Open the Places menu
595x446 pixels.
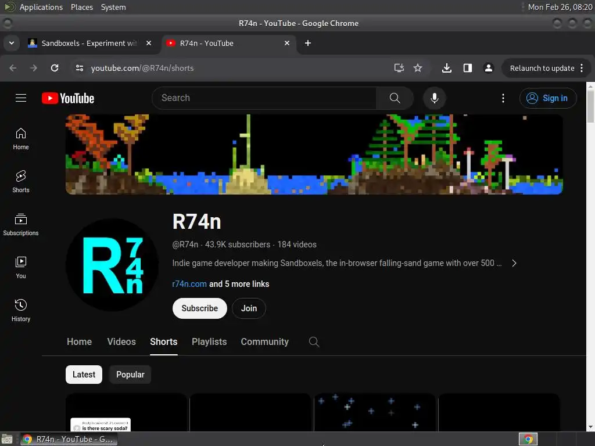[x=81, y=7]
